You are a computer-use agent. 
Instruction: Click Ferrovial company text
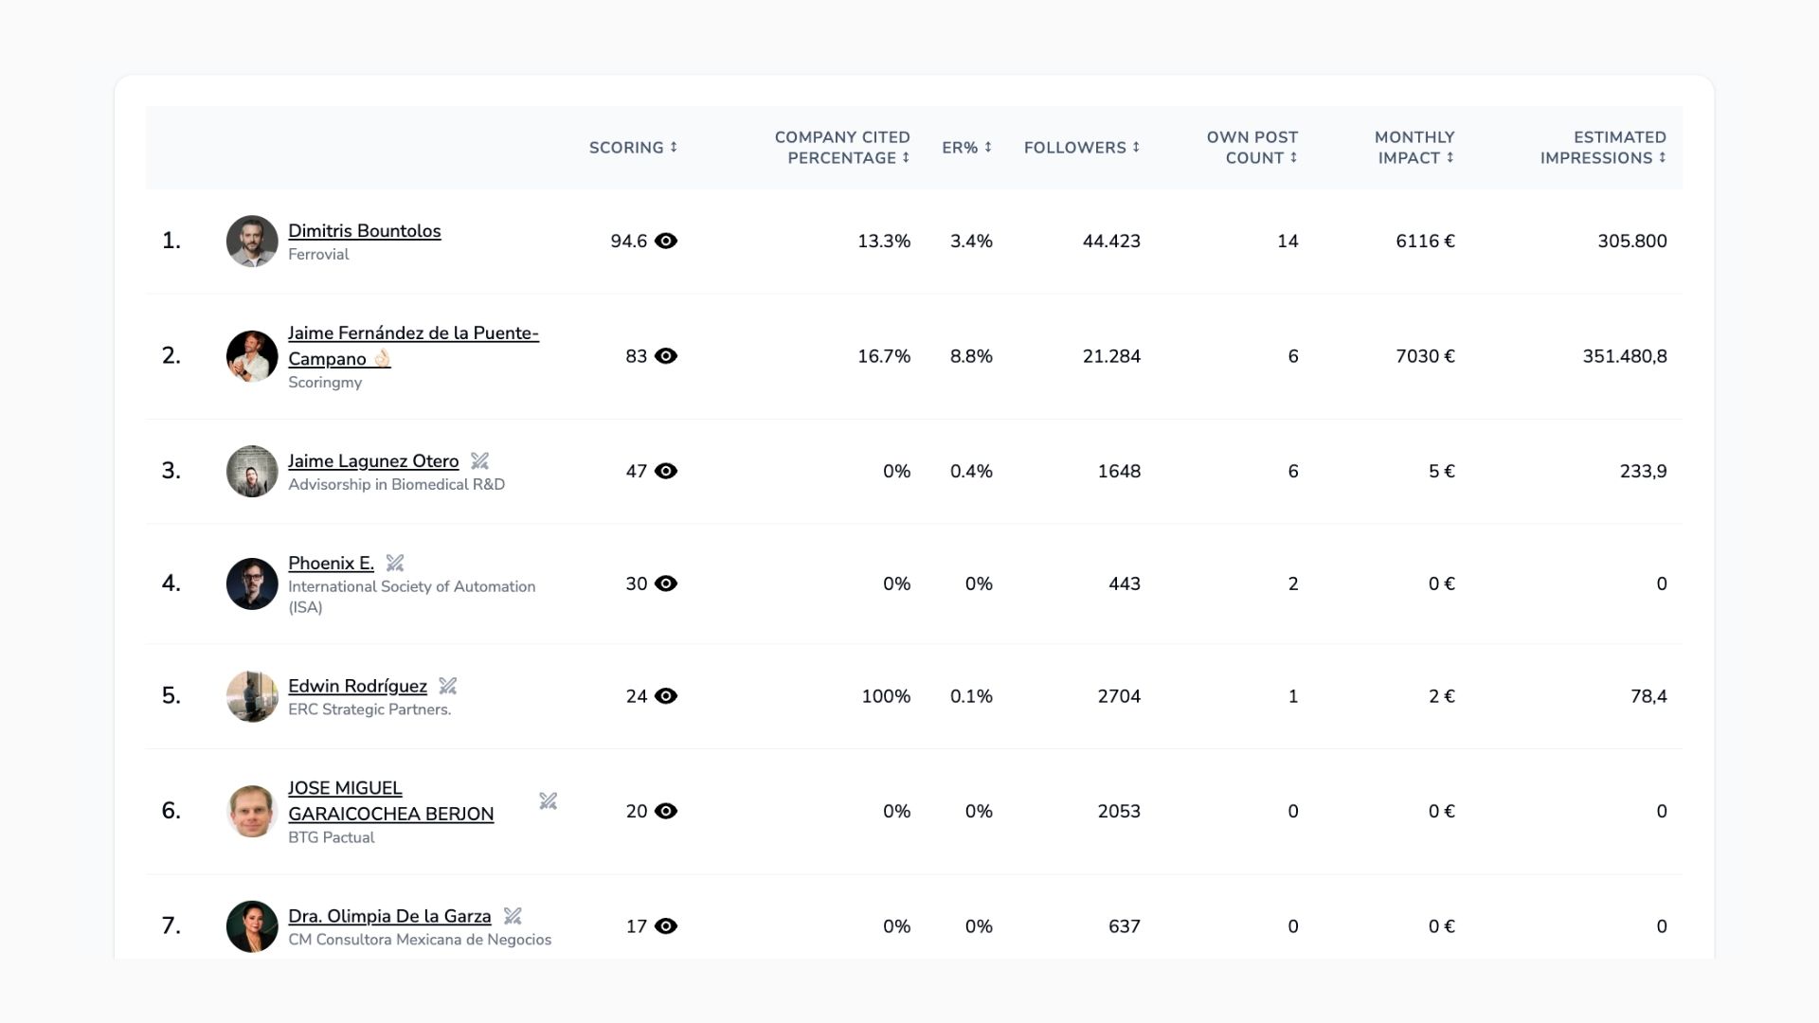click(x=318, y=255)
